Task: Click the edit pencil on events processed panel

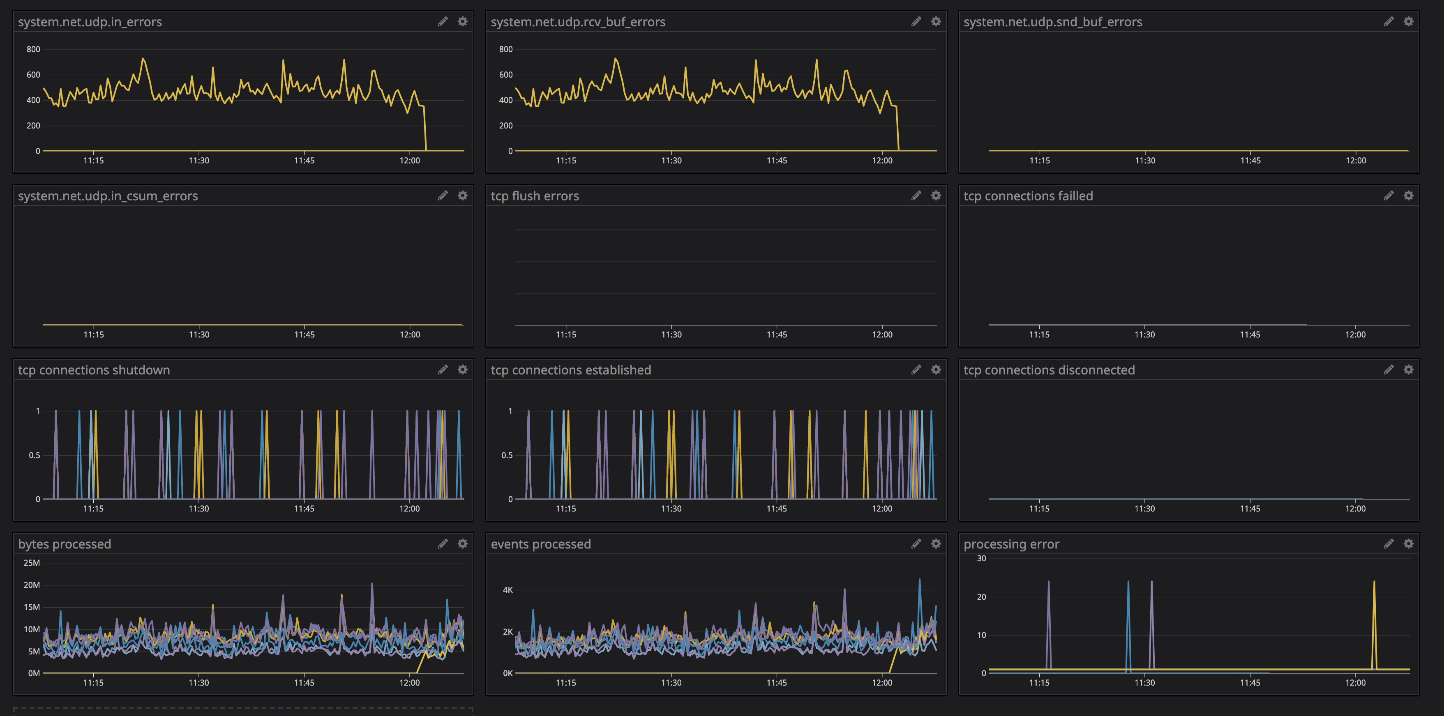Action: tap(916, 544)
